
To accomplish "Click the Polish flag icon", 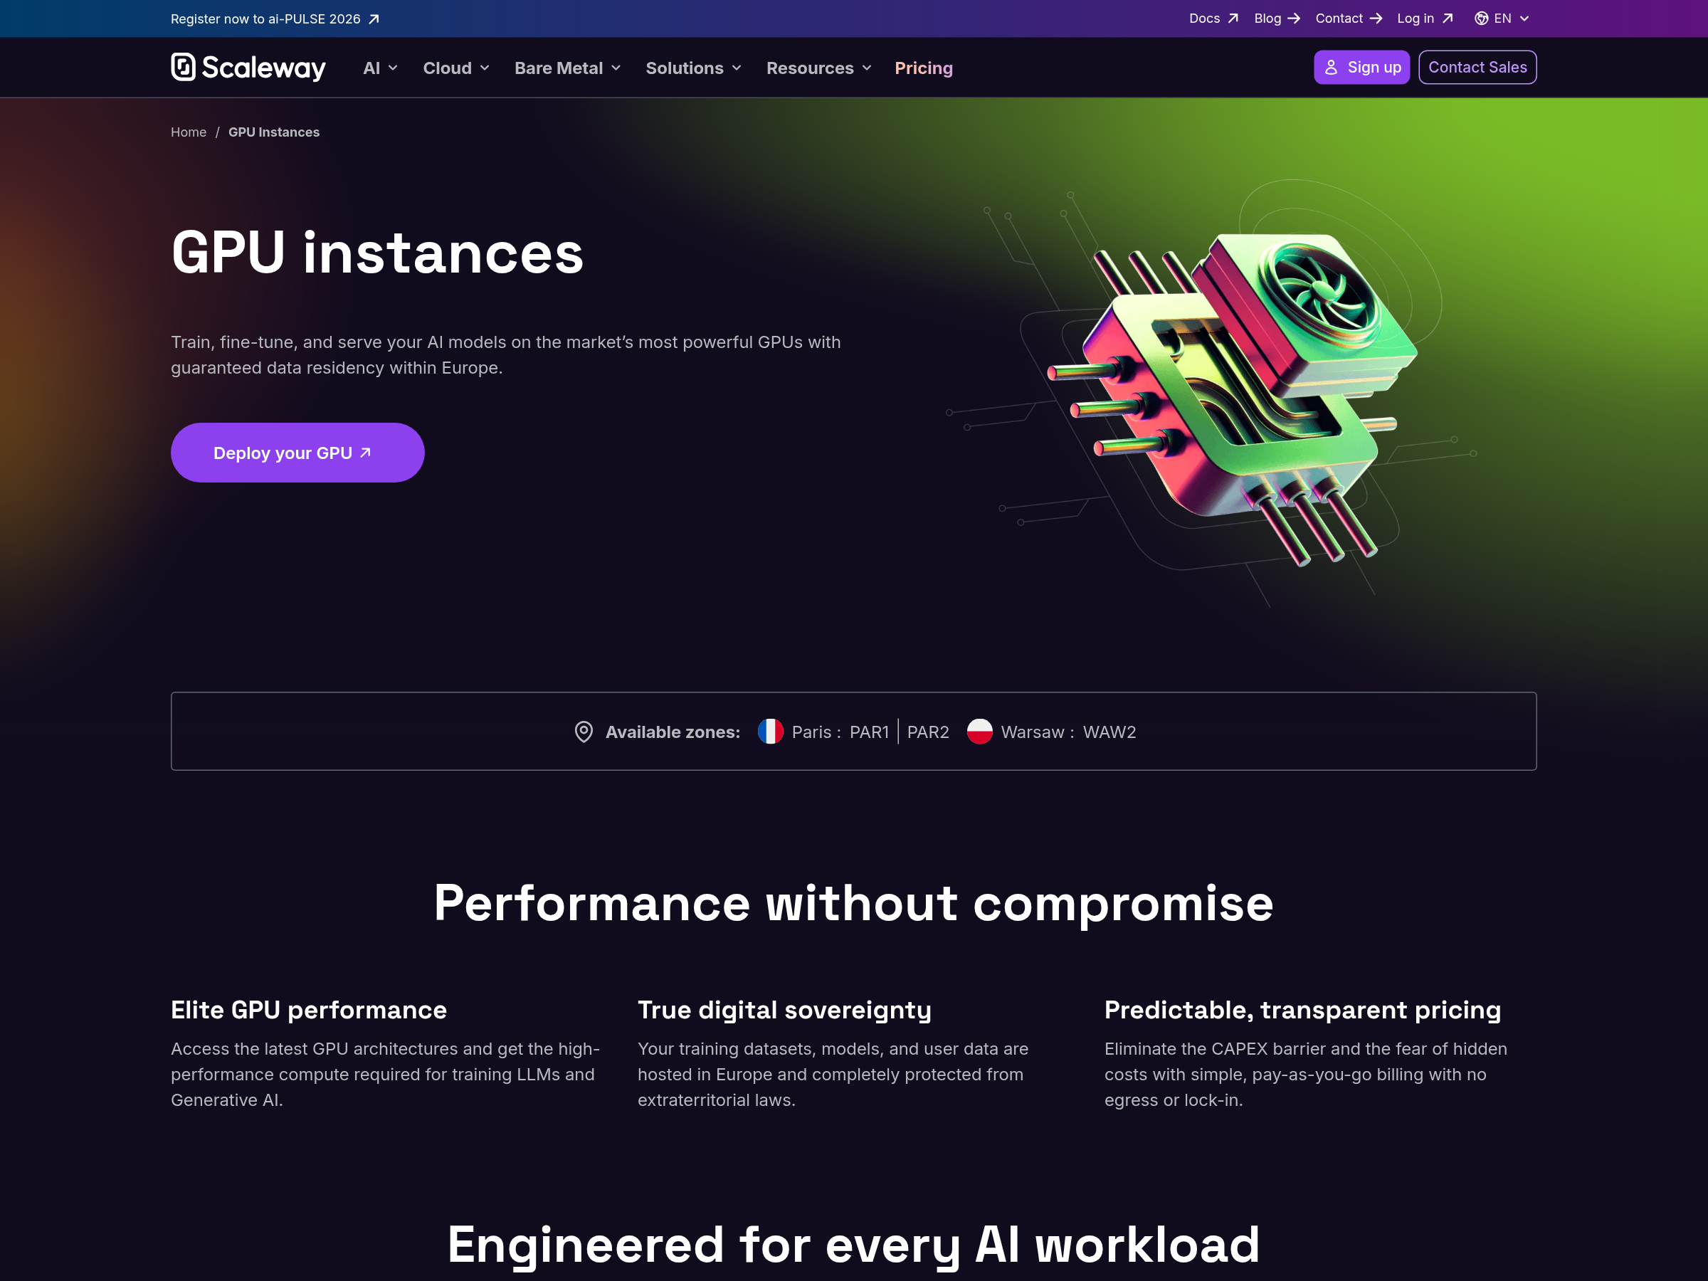I will [x=979, y=731].
